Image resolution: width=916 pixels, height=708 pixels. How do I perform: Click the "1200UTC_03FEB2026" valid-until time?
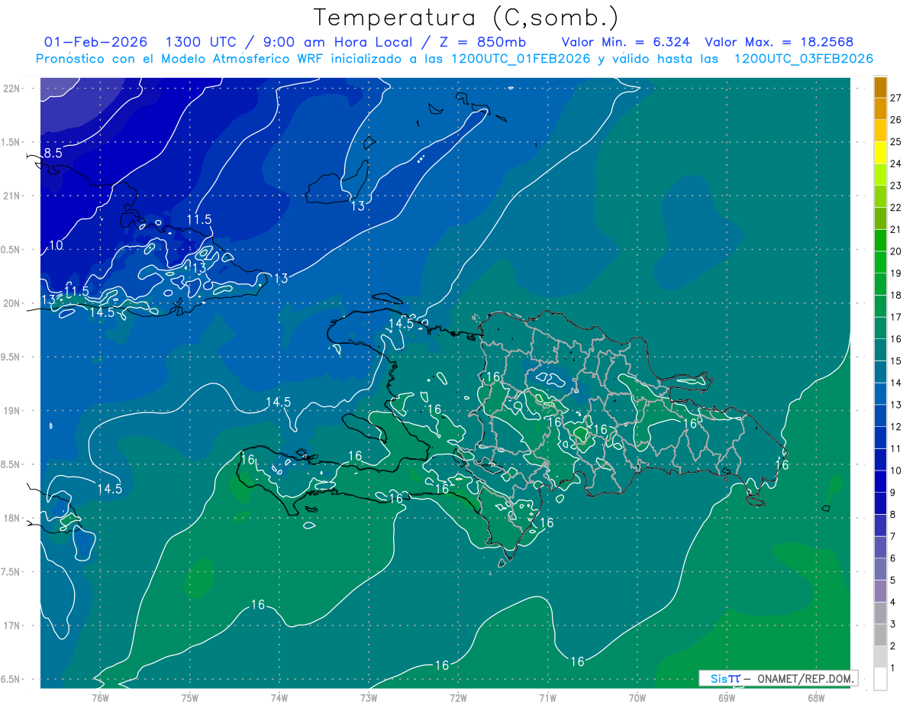[x=803, y=59]
